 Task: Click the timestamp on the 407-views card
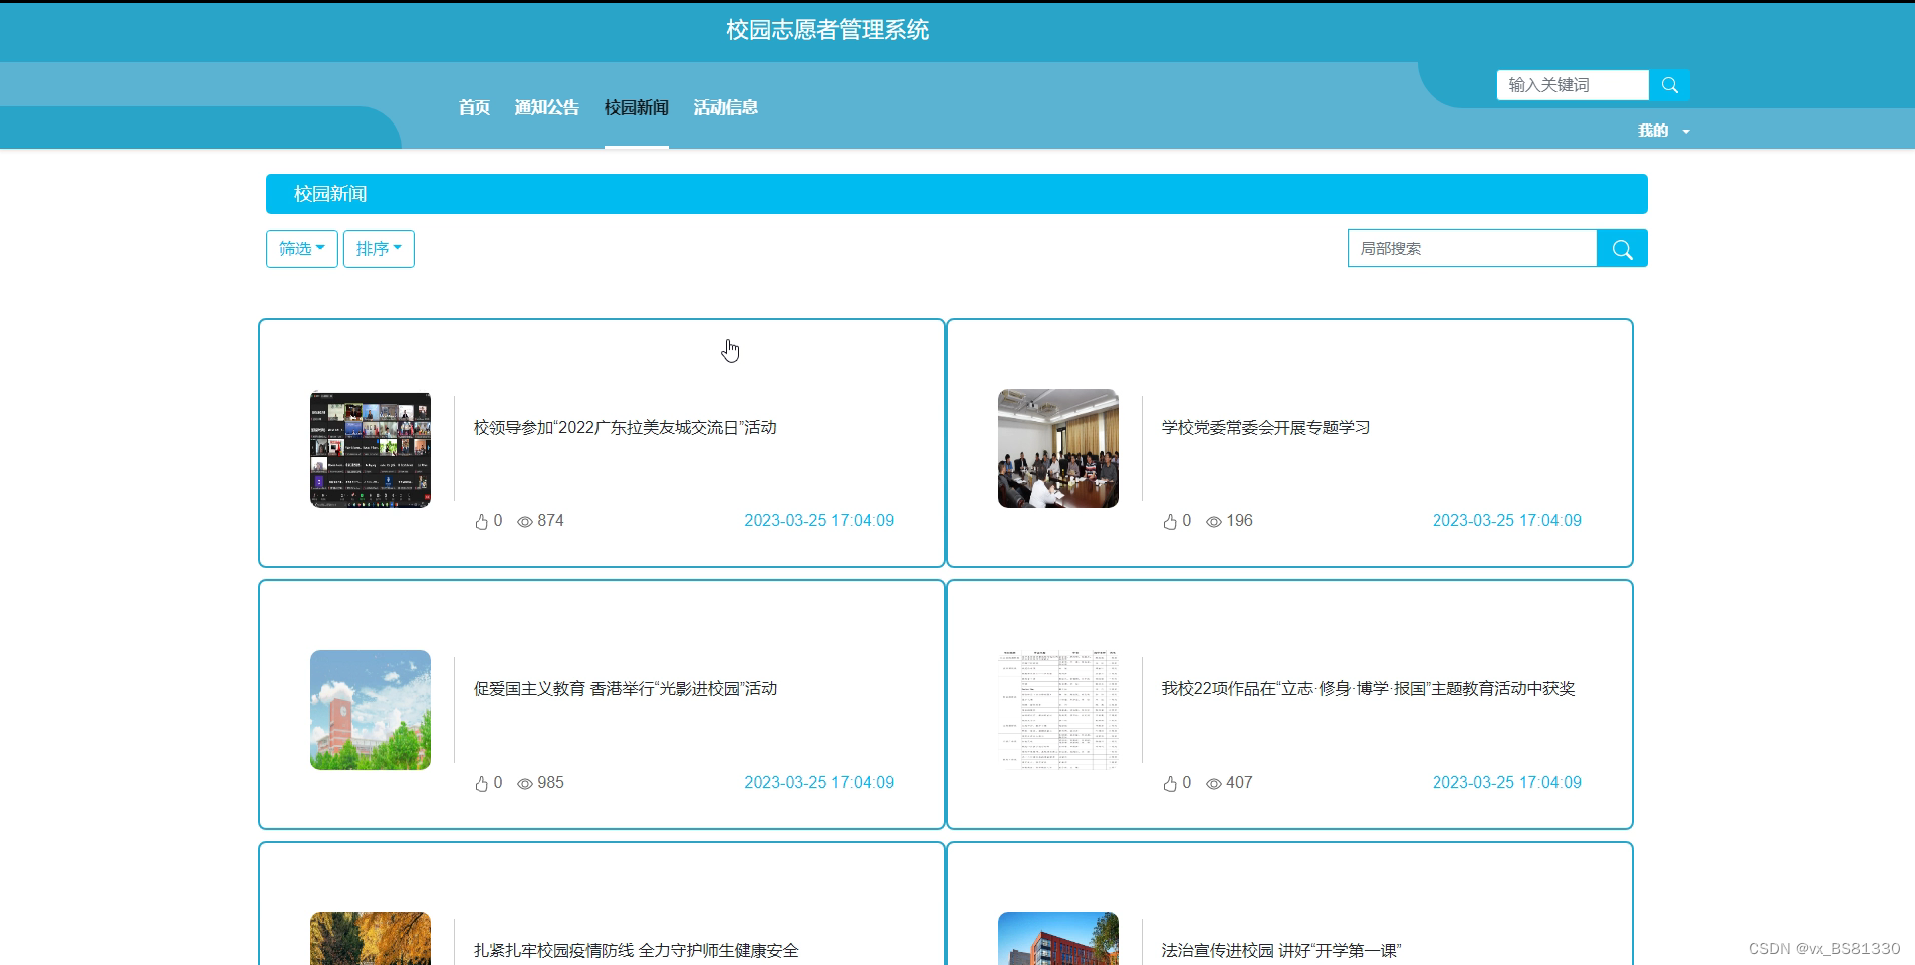click(x=1507, y=783)
